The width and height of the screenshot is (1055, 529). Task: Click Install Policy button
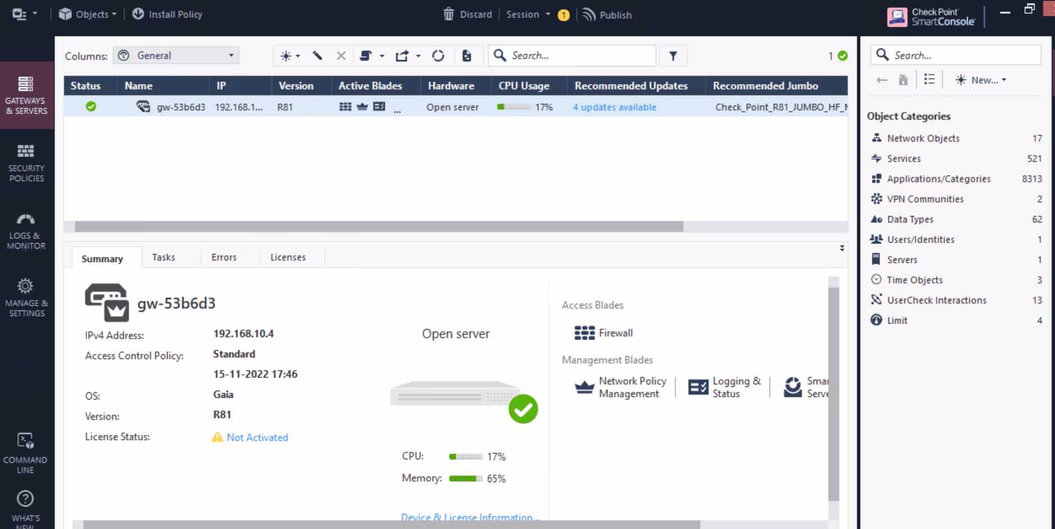click(167, 14)
